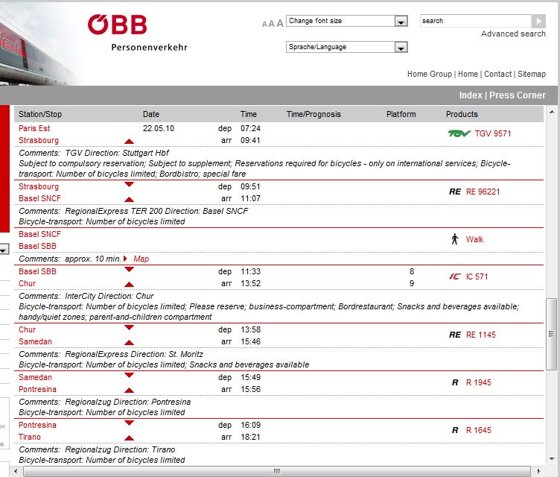
Task: Click the ÖBB logo
Action: coord(117,25)
